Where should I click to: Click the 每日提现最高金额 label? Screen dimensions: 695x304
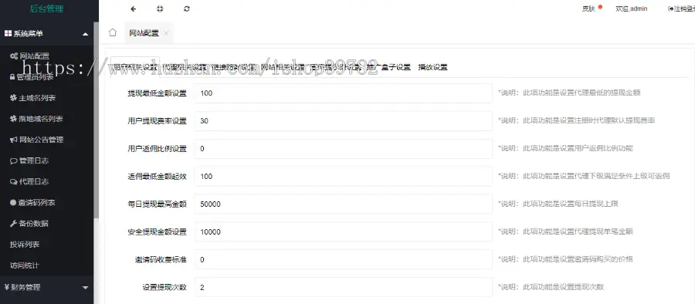[157, 204]
